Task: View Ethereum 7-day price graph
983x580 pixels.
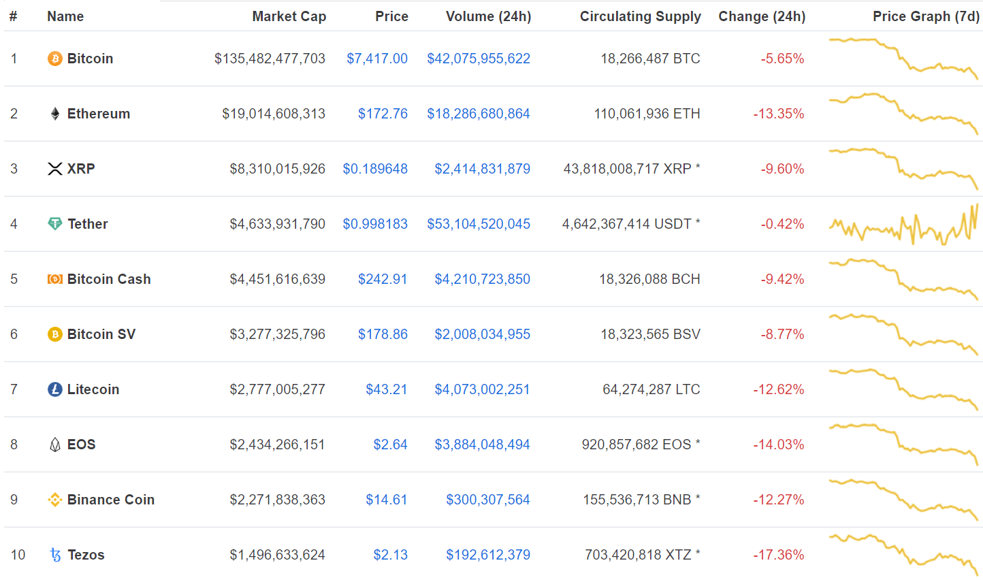Action: pyautogui.click(x=903, y=114)
